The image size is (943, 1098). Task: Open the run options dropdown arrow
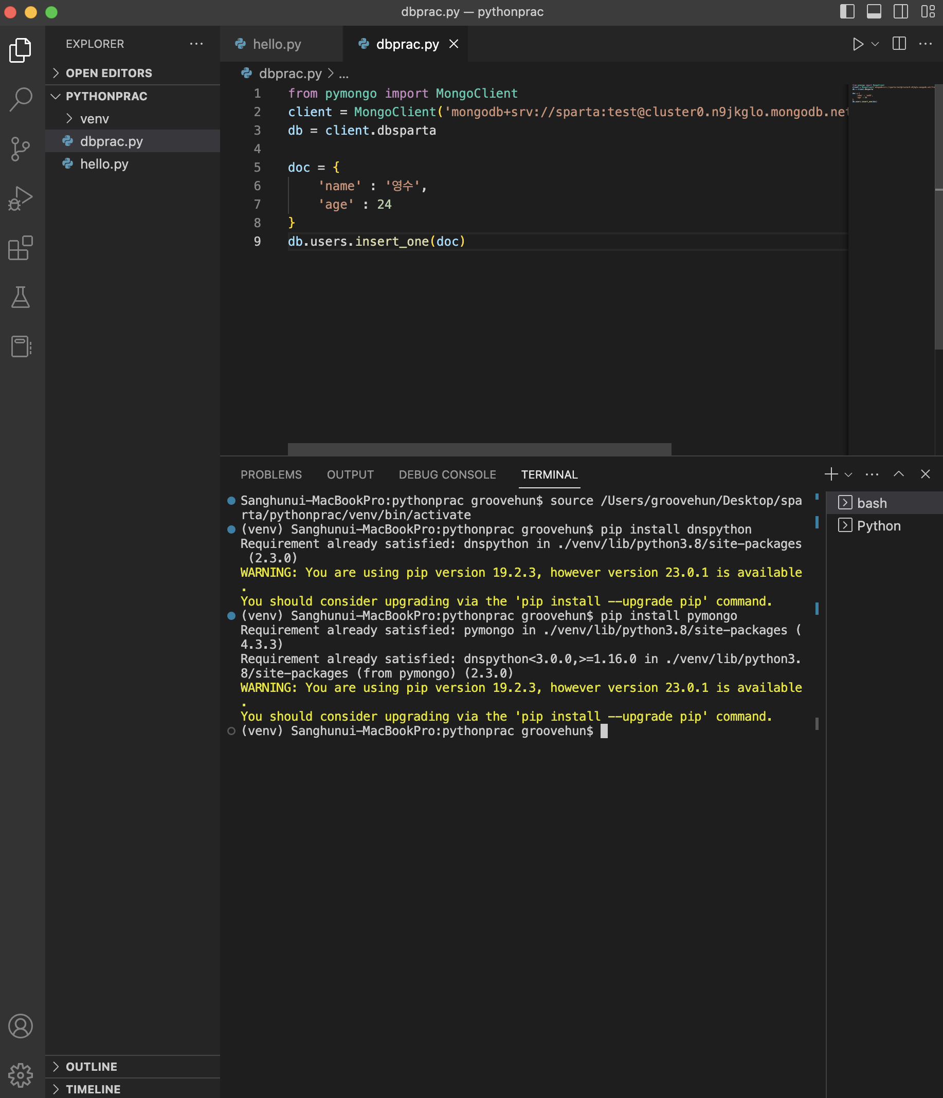875,44
